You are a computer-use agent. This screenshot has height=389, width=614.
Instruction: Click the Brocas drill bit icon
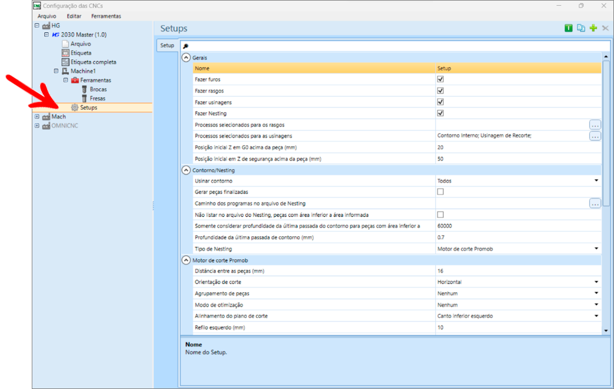tap(84, 90)
